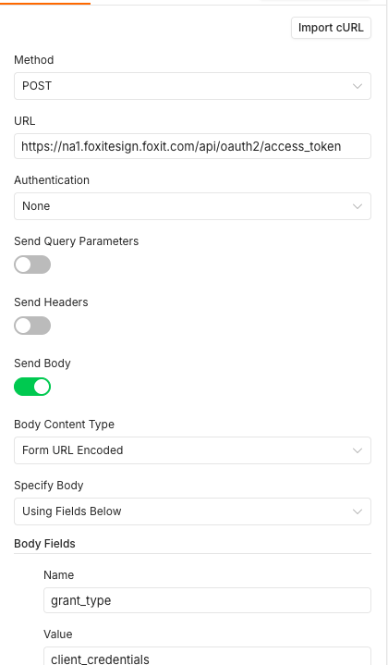Click the Body Content Type chevron arrow

pos(358,450)
